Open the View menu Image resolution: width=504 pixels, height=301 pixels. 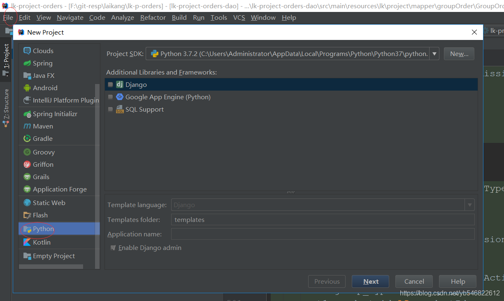(x=44, y=18)
